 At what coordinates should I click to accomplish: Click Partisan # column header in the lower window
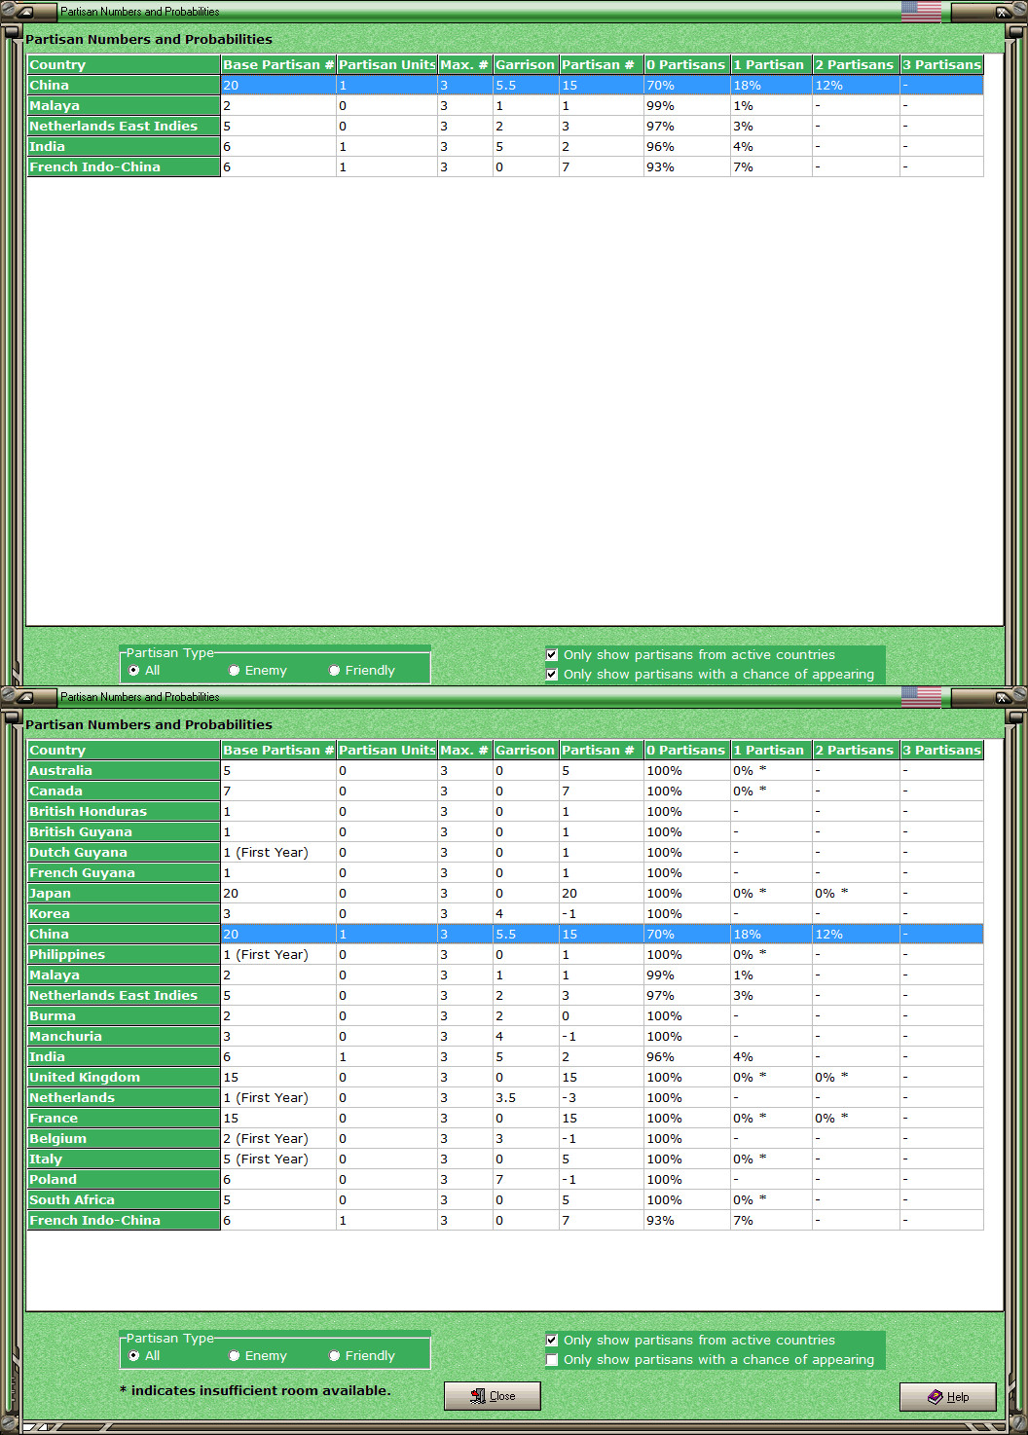tap(601, 751)
